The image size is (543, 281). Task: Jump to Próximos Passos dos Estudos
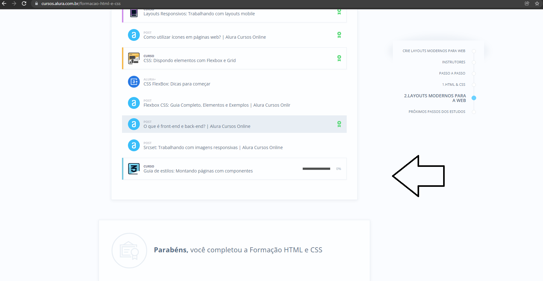click(437, 112)
